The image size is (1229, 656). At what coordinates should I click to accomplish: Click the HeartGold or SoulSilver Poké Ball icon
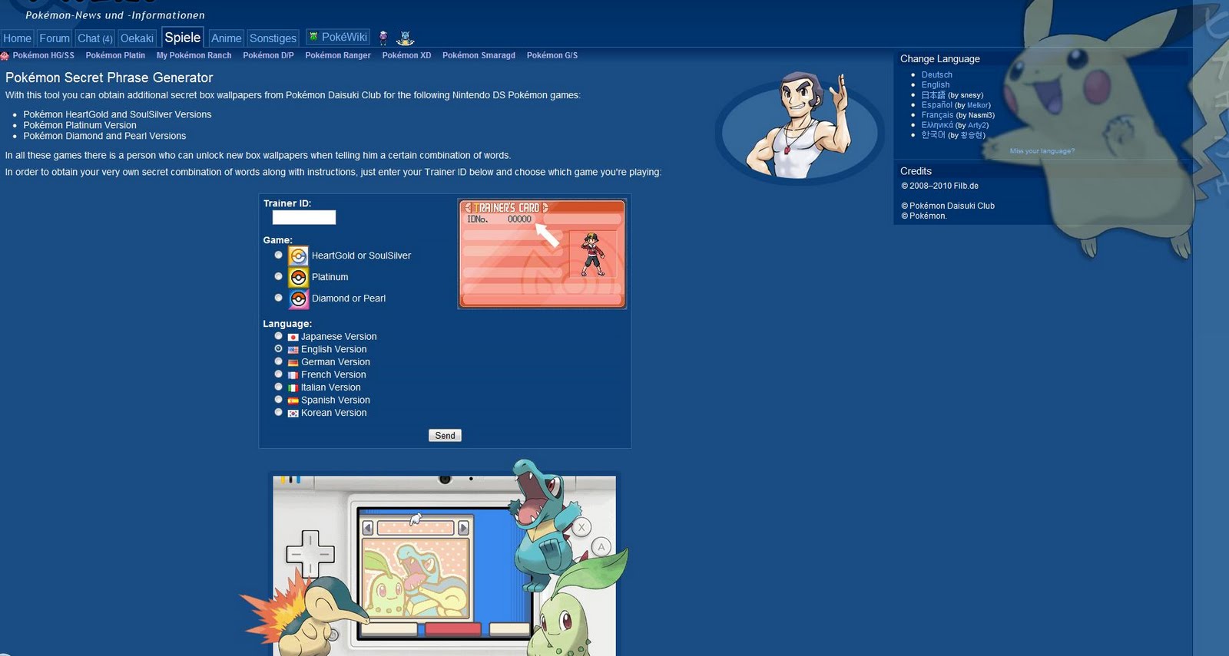(298, 255)
